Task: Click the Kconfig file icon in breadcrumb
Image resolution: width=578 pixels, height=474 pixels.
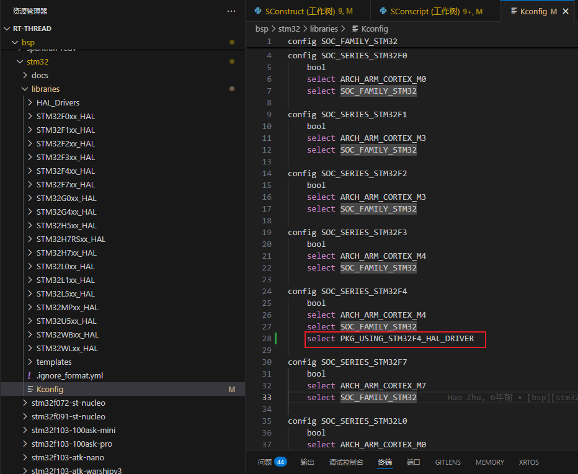Action: coord(355,29)
